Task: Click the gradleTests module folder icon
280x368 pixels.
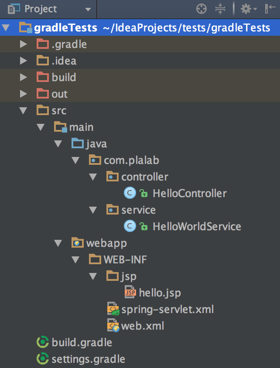Action: [26, 28]
